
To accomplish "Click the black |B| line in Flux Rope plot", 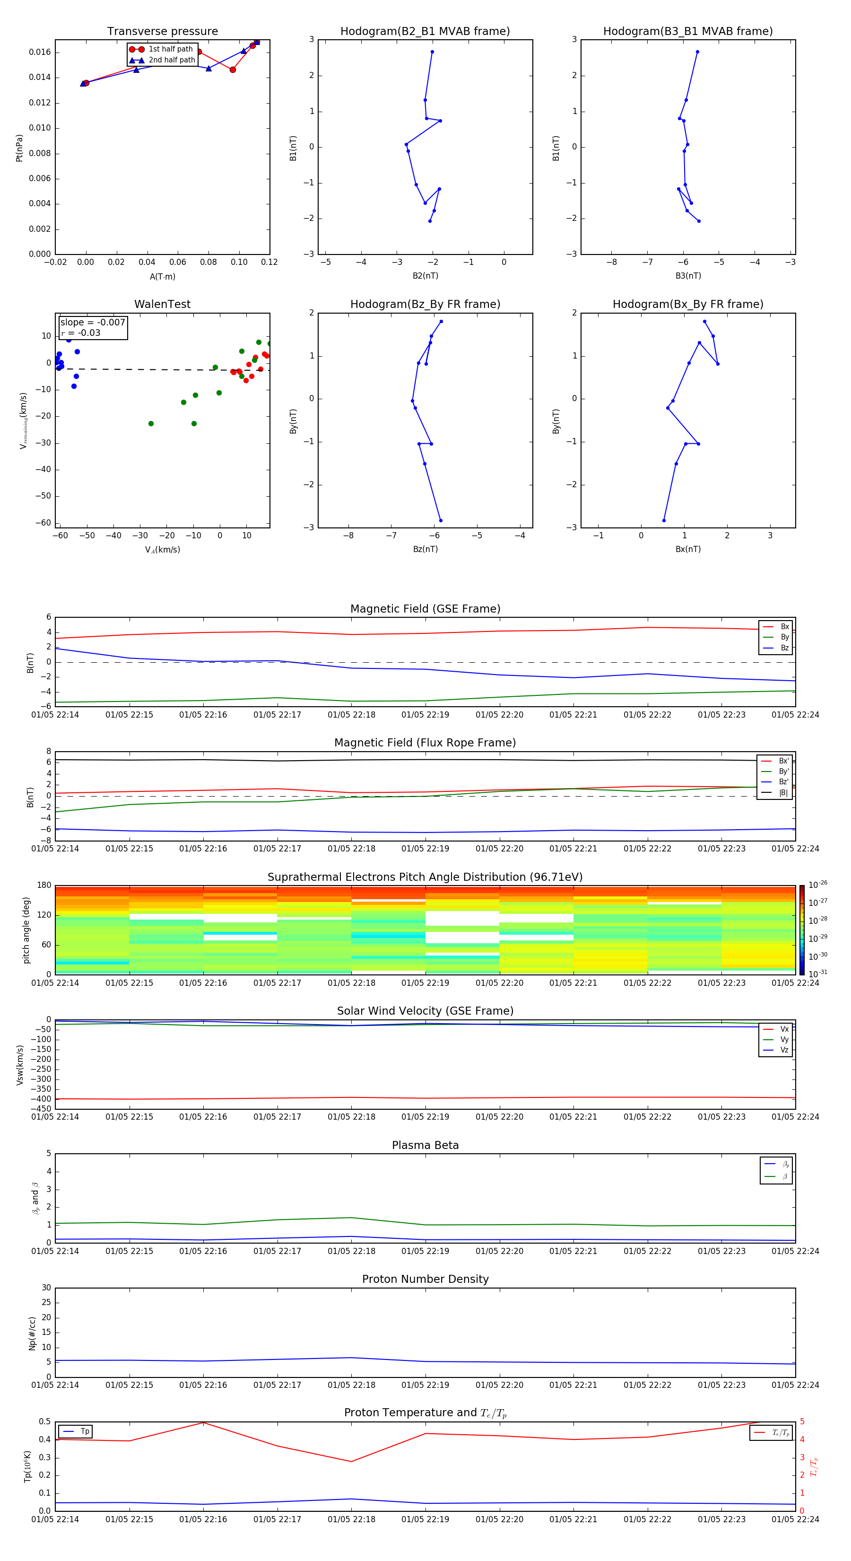I will click(425, 759).
